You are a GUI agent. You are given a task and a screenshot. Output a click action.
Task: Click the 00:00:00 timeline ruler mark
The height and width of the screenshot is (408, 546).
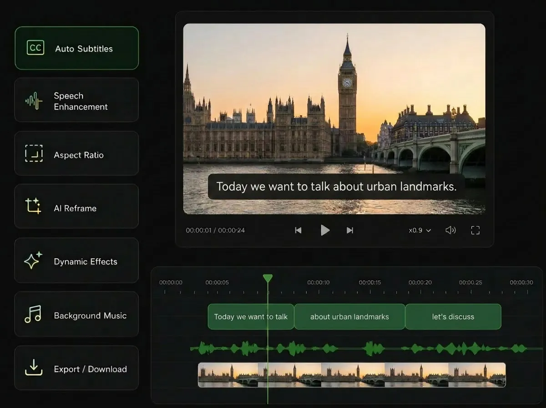tap(171, 282)
